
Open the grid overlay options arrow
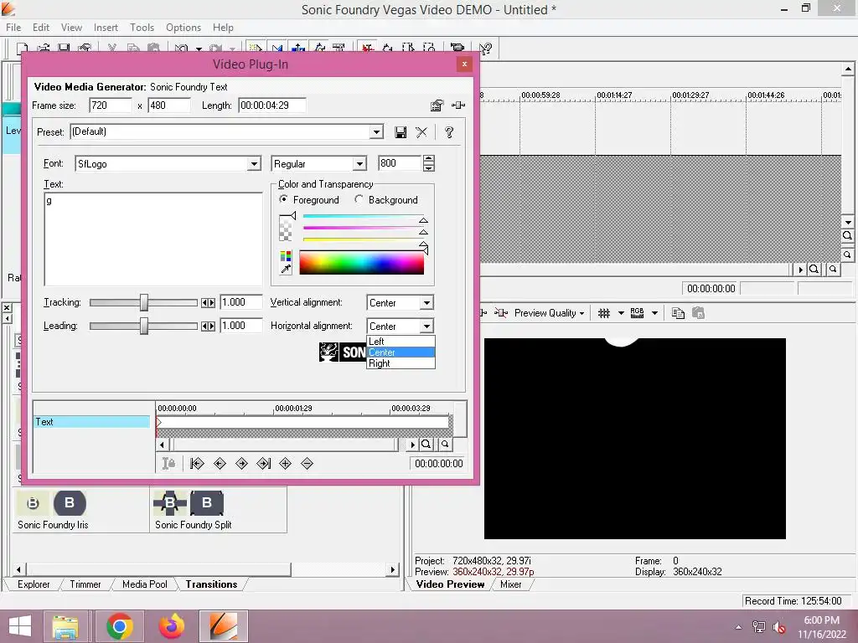click(x=621, y=313)
